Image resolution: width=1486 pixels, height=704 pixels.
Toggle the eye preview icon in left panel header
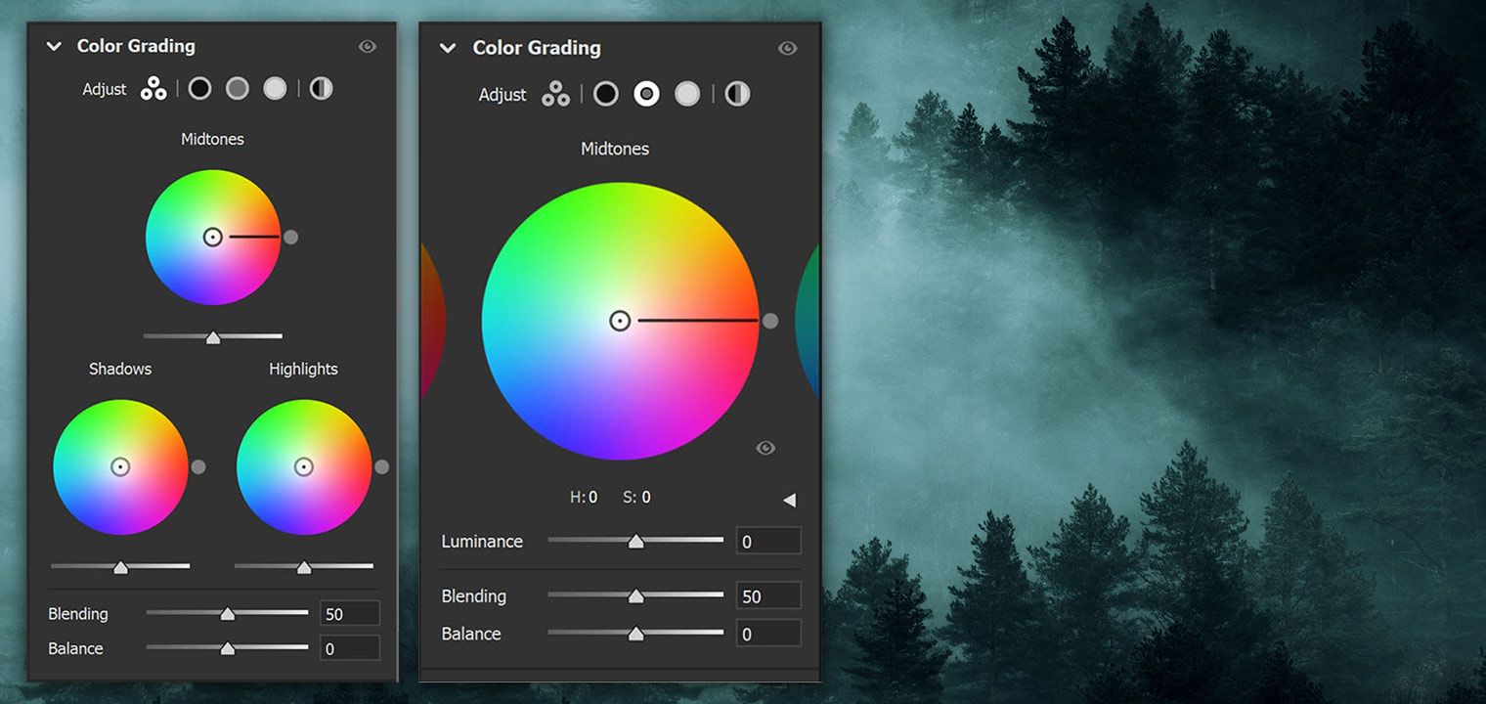pyautogui.click(x=368, y=45)
